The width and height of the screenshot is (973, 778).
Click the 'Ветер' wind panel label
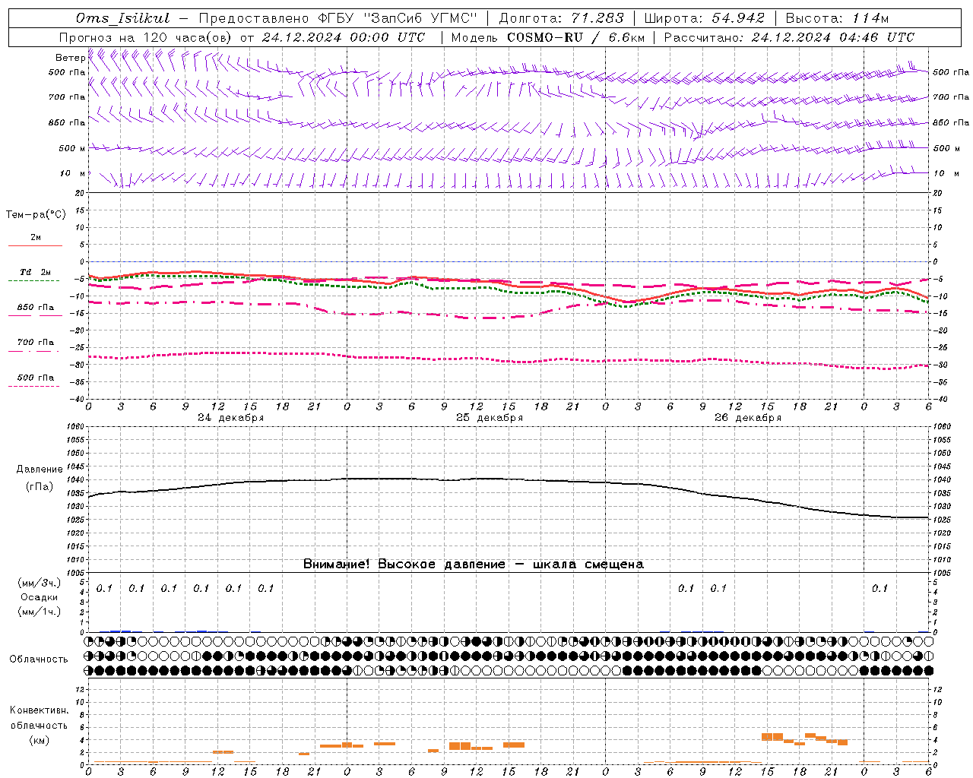(70, 58)
